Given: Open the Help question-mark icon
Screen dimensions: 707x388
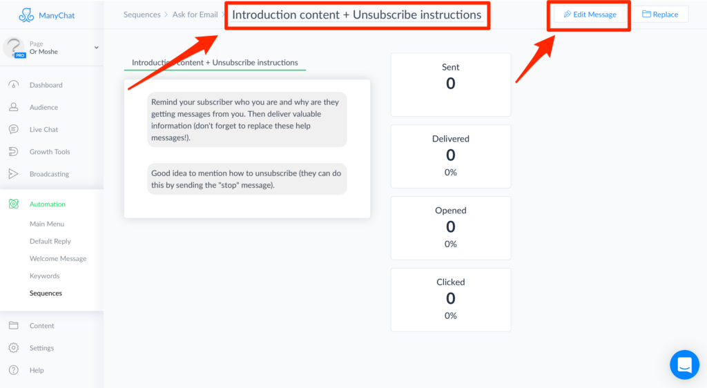Looking at the screenshot, I should pyautogui.click(x=14, y=370).
